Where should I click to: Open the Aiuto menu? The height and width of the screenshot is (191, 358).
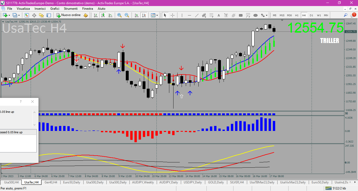click(101, 9)
